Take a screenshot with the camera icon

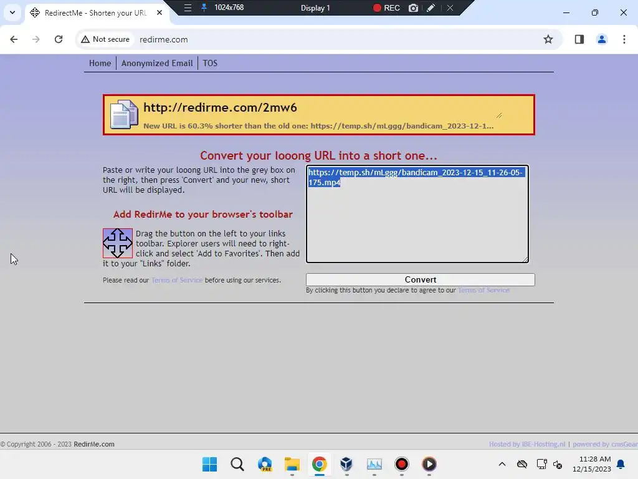pyautogui.click(x=413, y=7)
